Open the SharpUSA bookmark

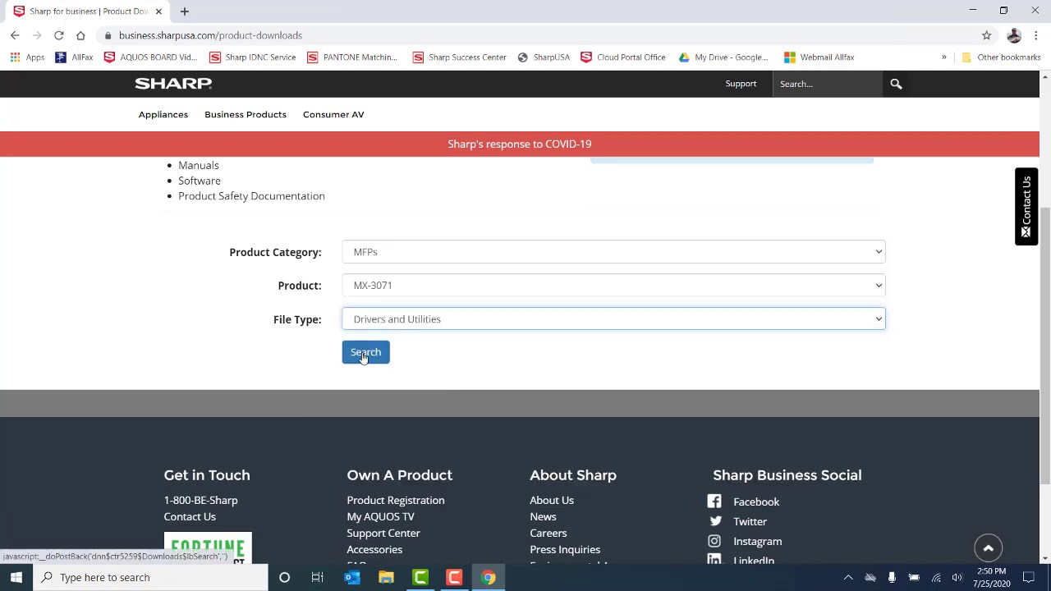pos(544,57)
